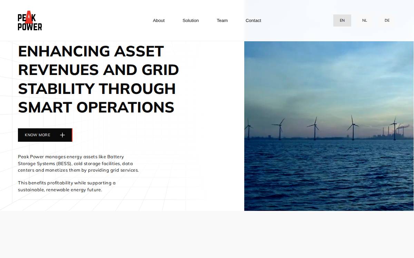Go to the Solution menu item
Screen dimensions: 414x258
[x=190, y=21]
